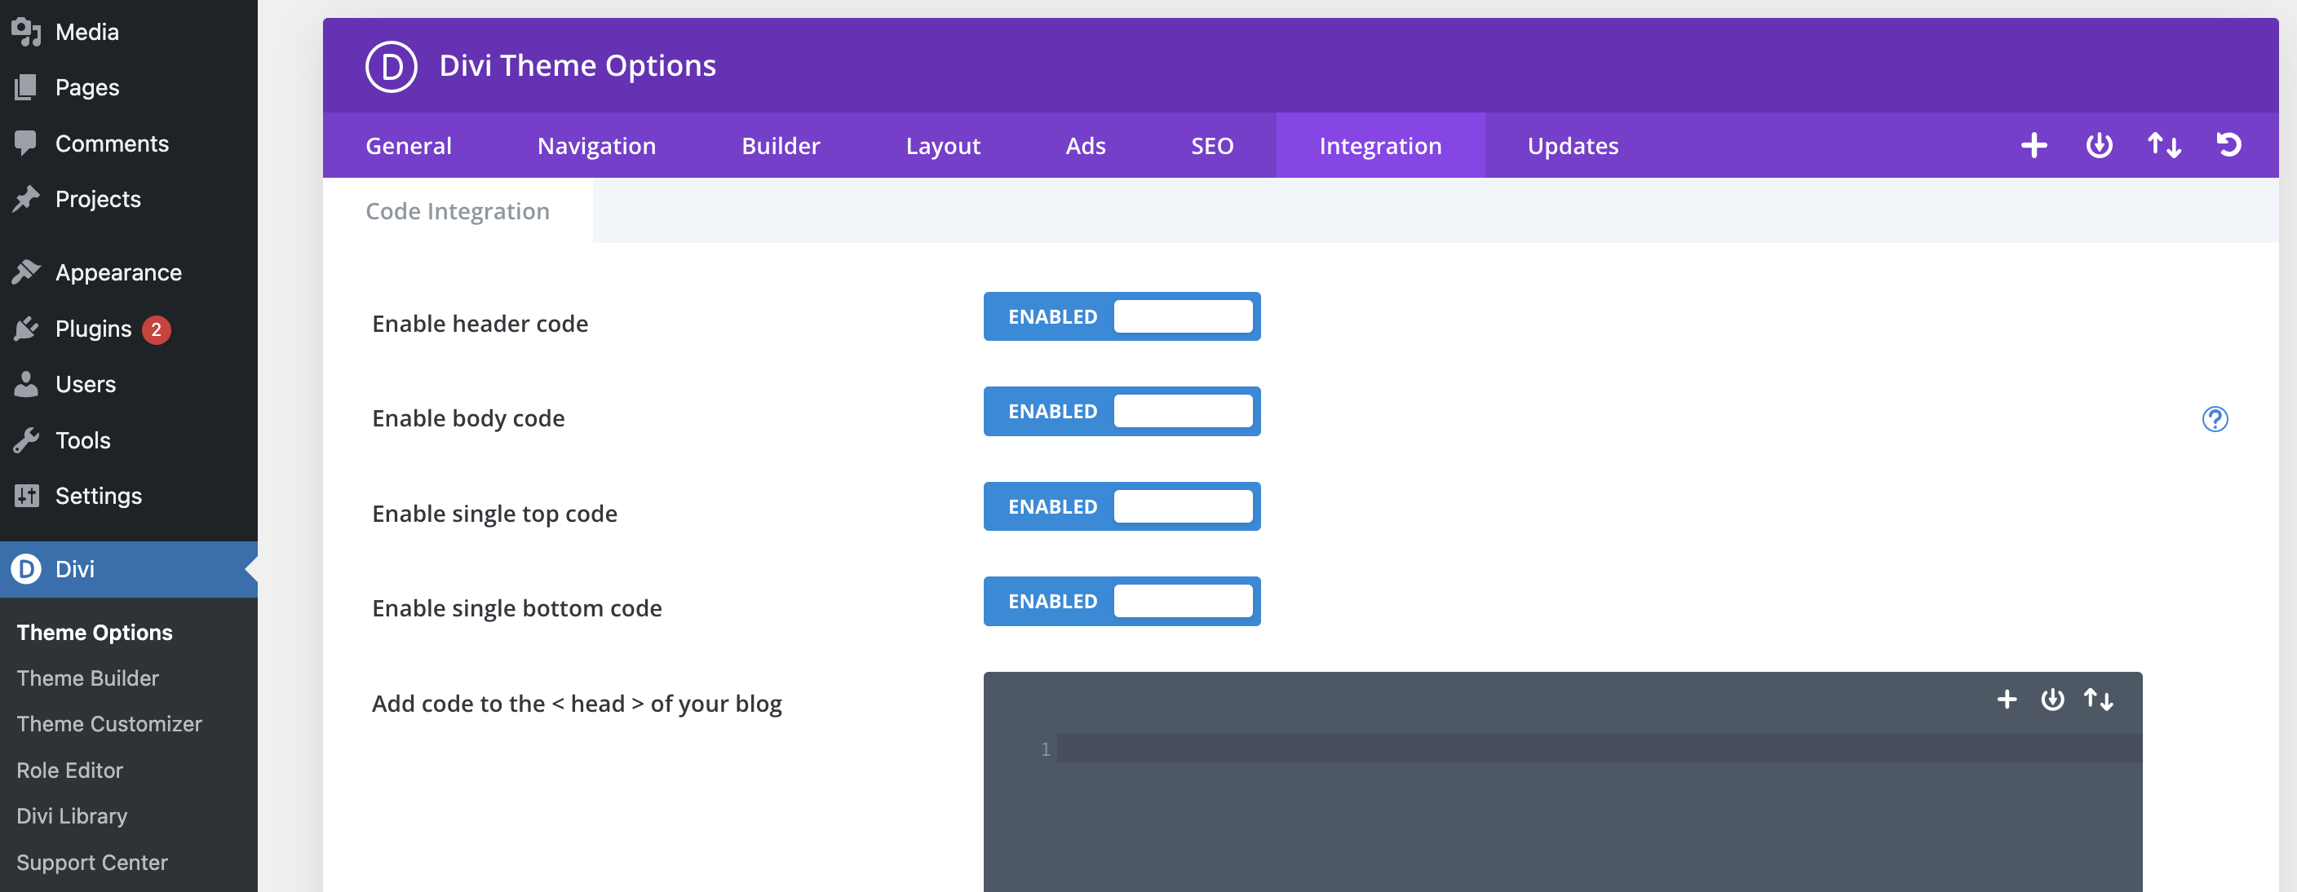Image resolution: width=2297 pixels, height=892 pixels.
Task: Open the Theme Customizer submenu link
Action: pyautogui.click(x=108, y=725)
